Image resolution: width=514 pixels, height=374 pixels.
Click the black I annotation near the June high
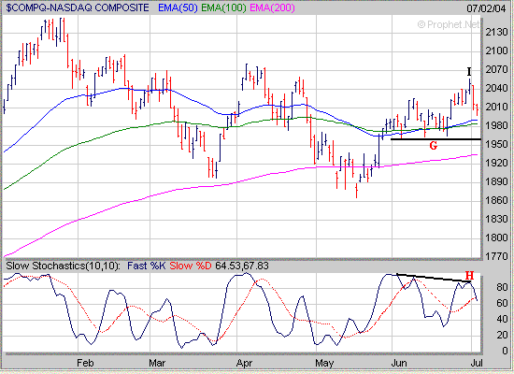pyautogui.click(x=469, y=71)
